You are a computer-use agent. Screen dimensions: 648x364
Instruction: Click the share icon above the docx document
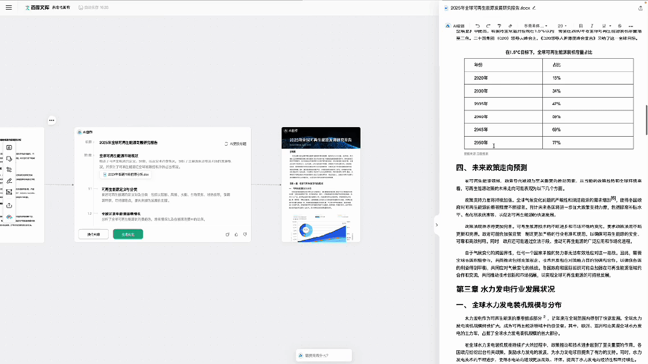coord(640,9)
